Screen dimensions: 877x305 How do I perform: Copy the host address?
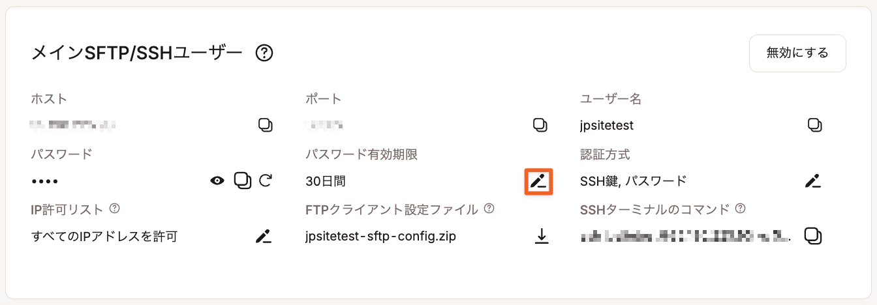(265, 124)
